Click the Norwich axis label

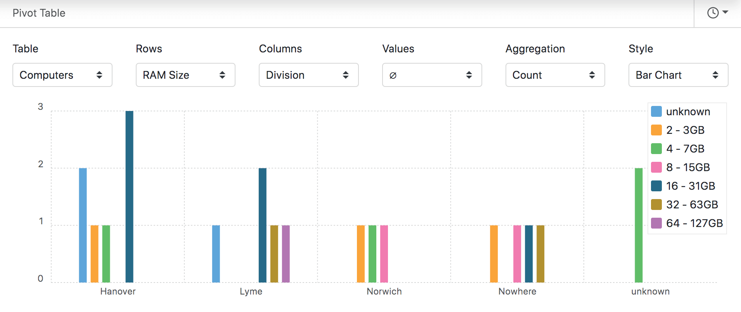coord(384,291)
